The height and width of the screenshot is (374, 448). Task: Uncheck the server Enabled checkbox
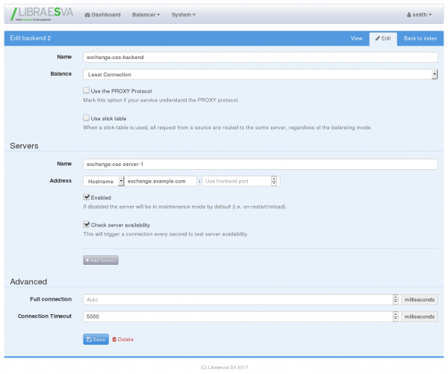tap(87, 197)
